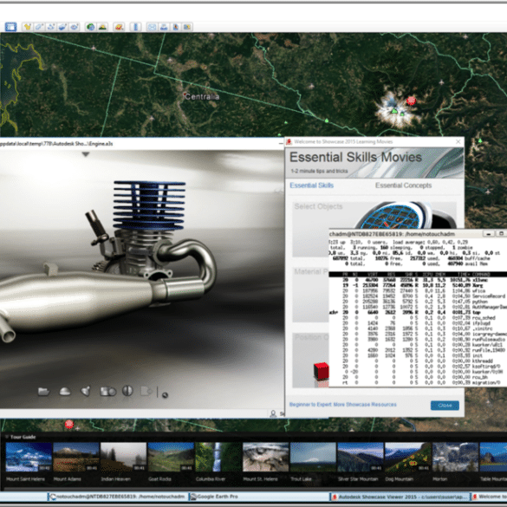
Task: Click the user icon in Showcase status bar
Action: (x=273, y=413)
